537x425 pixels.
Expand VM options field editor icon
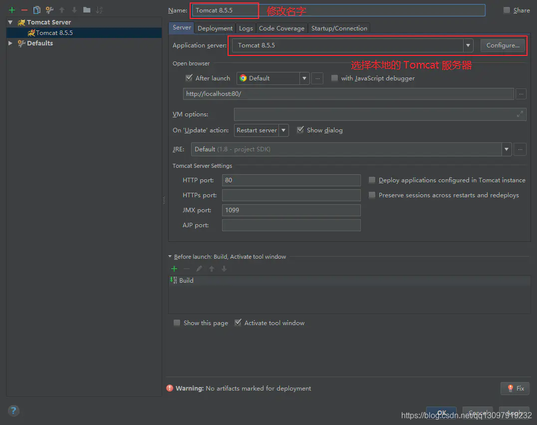(520, 114)
